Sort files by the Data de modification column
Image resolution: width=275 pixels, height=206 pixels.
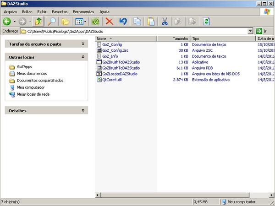265,38
